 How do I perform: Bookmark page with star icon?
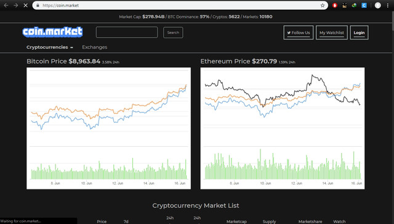tap(323, 6)
